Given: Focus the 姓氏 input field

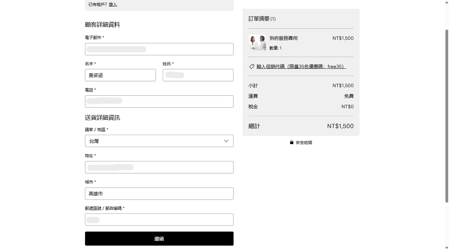Looking at the screenshot, I should tap(198, 75).
